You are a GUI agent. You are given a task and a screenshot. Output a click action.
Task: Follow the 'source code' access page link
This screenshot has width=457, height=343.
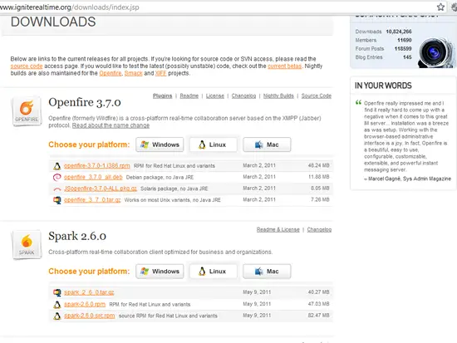27,66
